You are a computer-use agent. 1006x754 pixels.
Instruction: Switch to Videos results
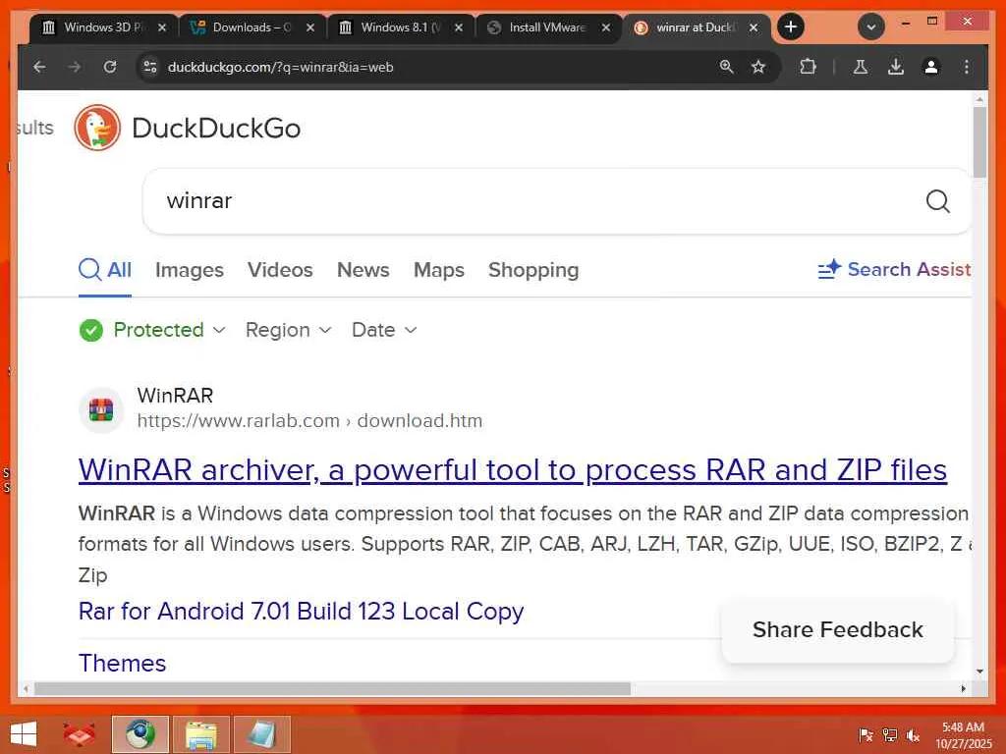280,270
